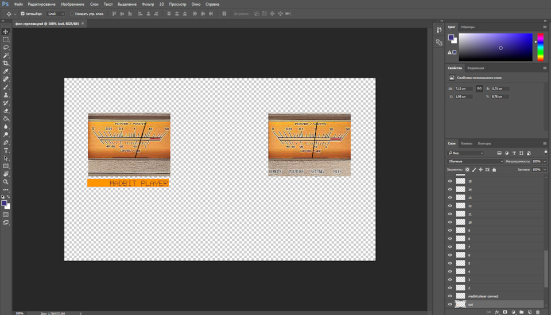The height and width of the screenshot is (315, 551).
Task: Select the Zoom tool
Action: 6,182
